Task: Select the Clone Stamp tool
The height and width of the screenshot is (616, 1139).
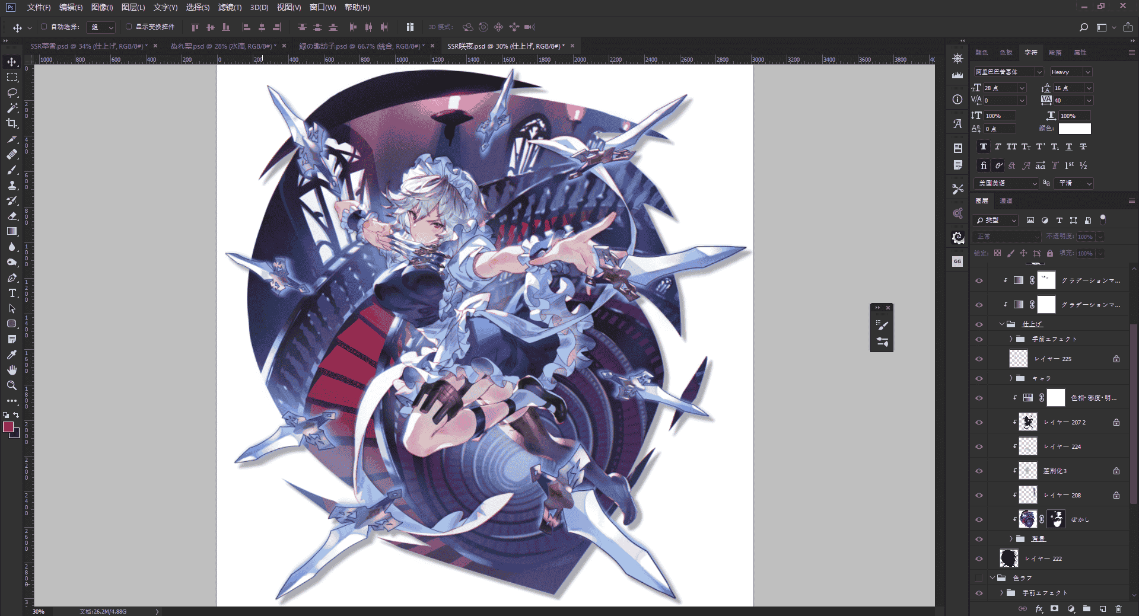Action: pos(12,185)
